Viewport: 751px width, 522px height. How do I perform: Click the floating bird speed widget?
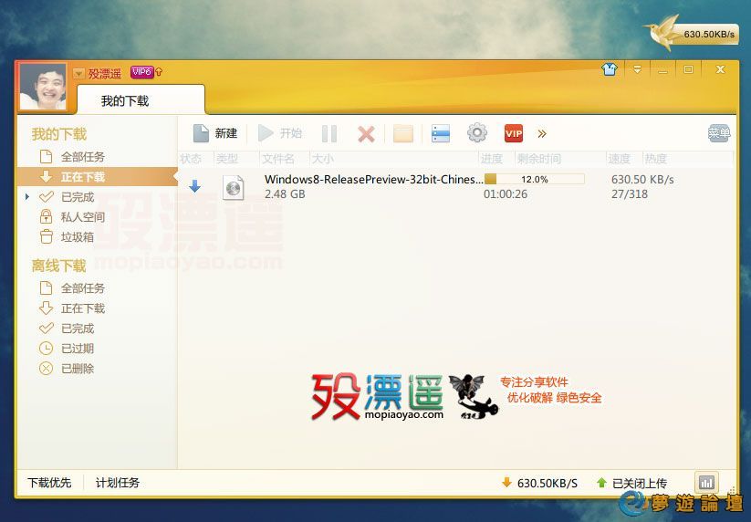691,33
